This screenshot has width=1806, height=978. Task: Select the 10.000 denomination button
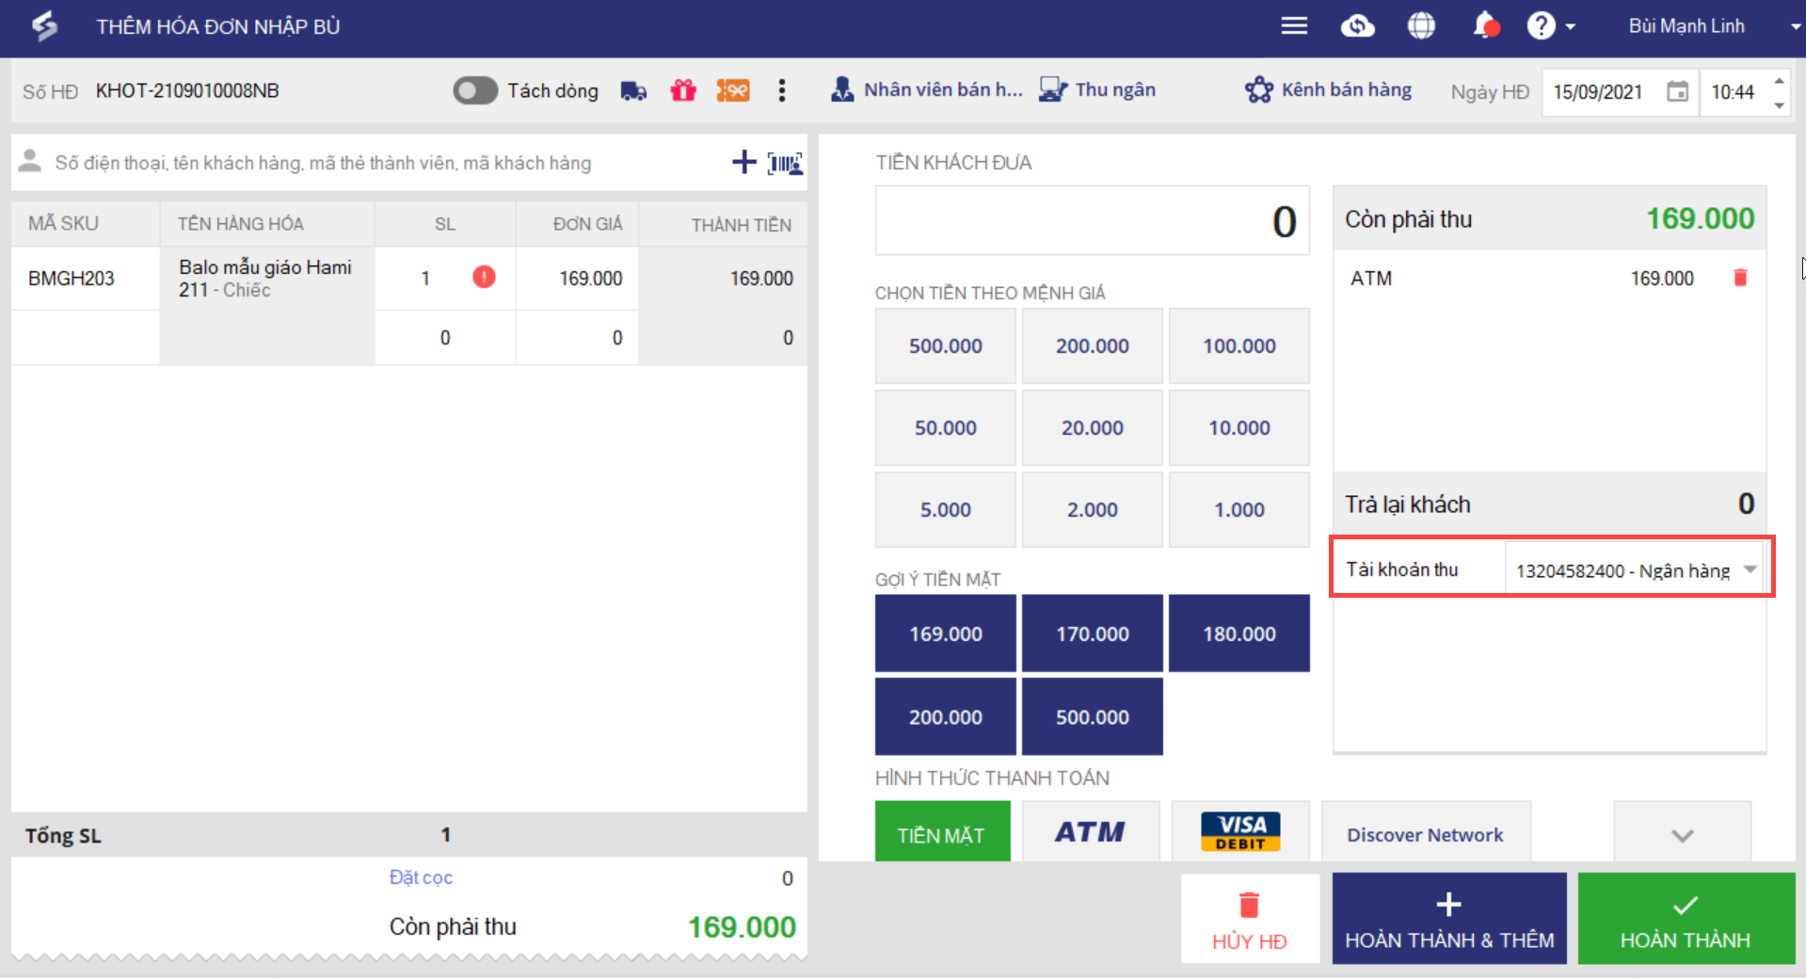pyautogui.click(x=1239, y=427)
